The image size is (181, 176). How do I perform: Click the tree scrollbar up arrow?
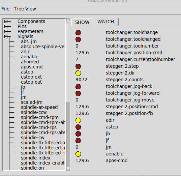(x=68, y=20)
